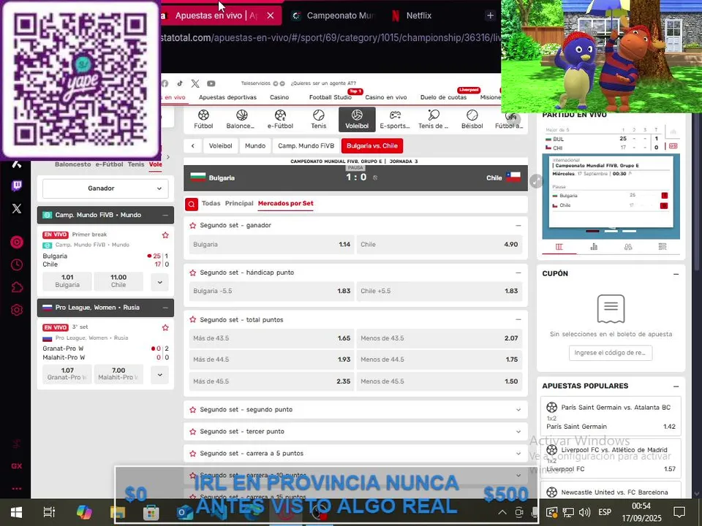Select the e-Fútbol sport icon
702x526 pixels.
click(280, 119)
